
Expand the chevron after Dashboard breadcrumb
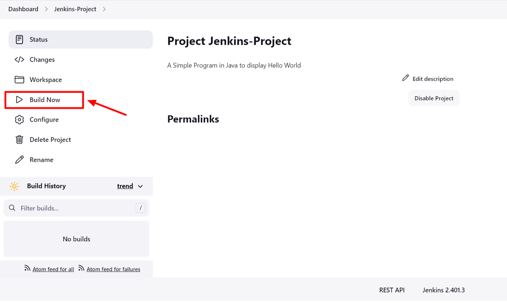coord(46,9)
